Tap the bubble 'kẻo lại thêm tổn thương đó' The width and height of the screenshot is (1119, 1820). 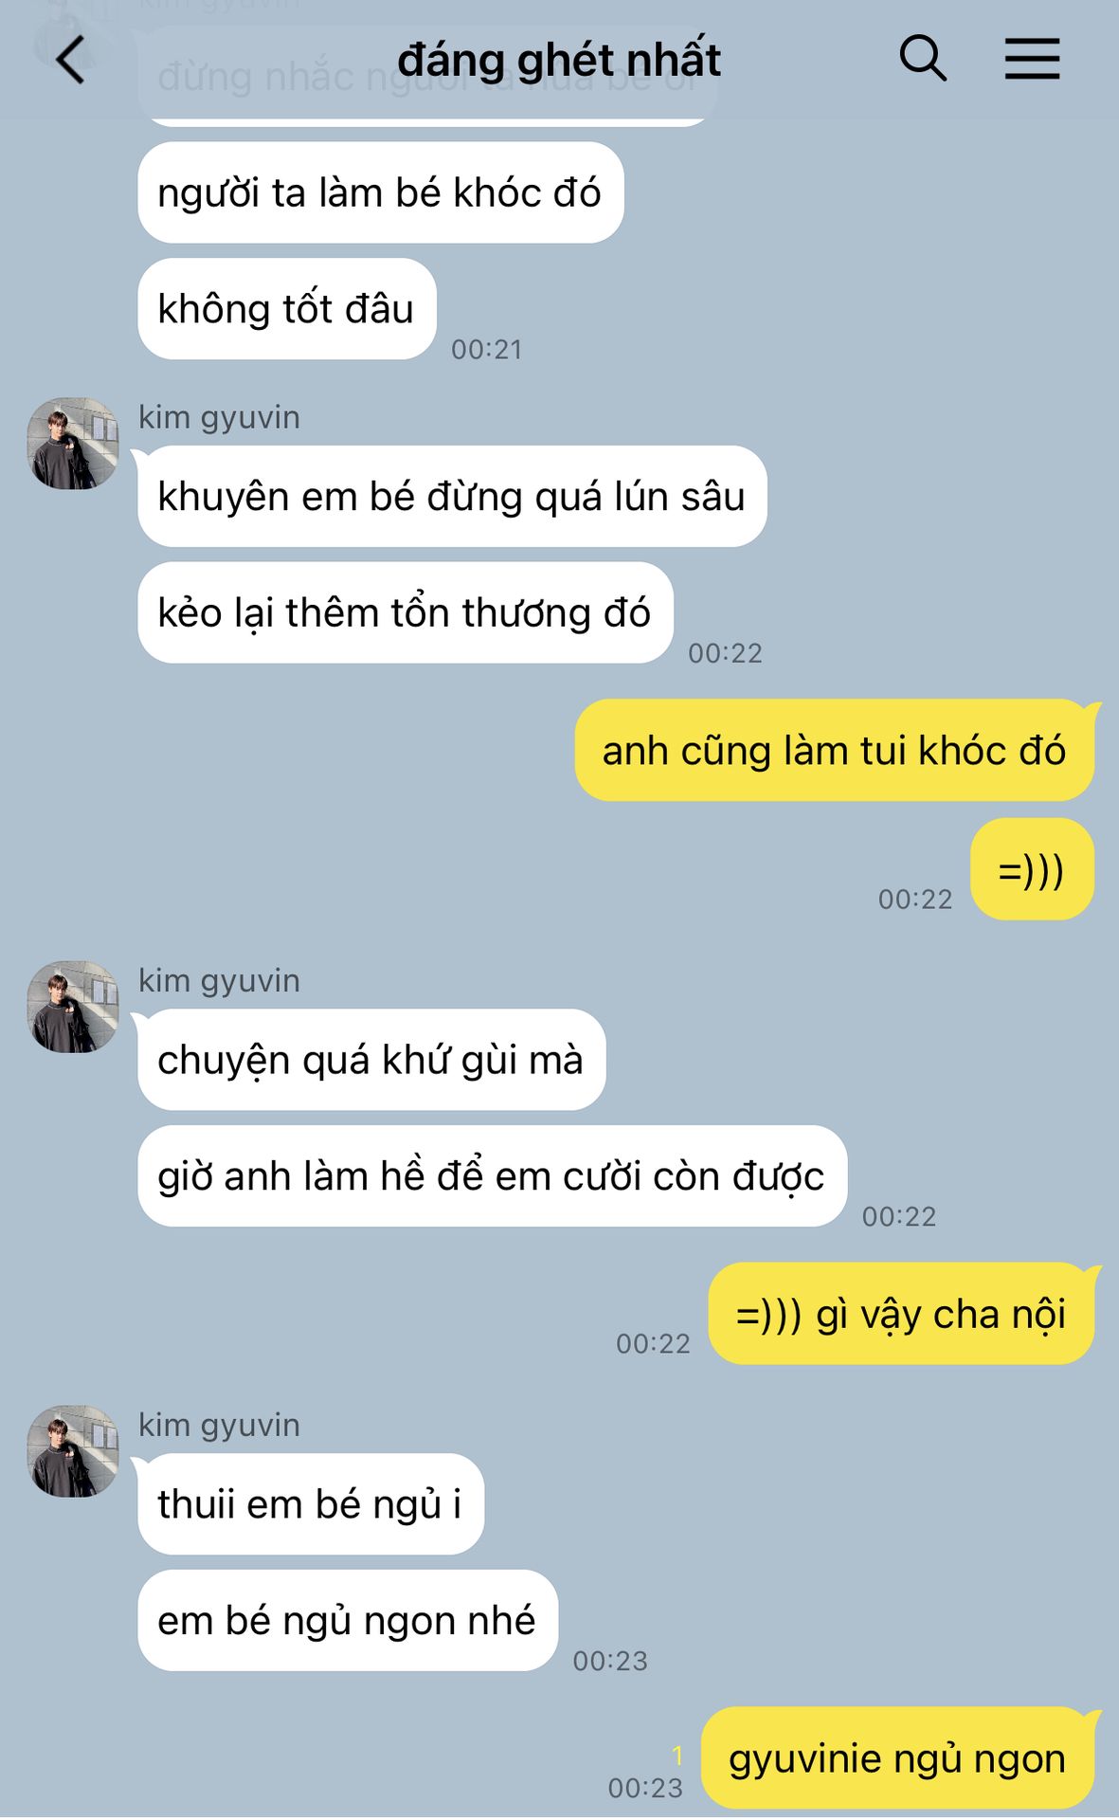pos(406,613)
